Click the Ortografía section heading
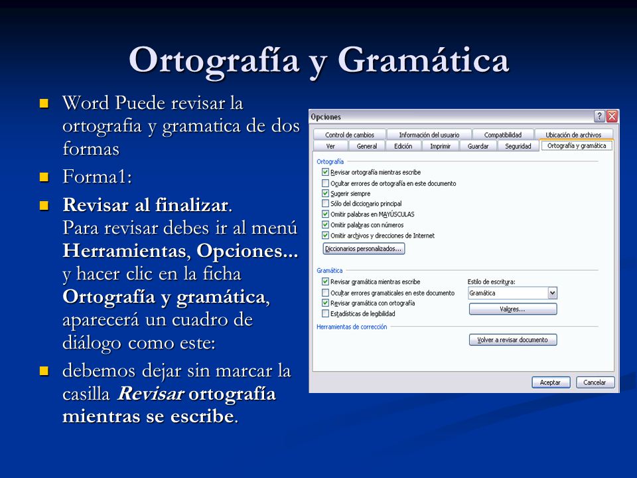The height and width of the screenshot is (478, 637). 330,161
